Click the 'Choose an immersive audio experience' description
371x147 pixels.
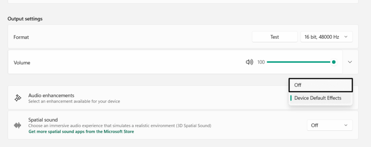[120, 126]
